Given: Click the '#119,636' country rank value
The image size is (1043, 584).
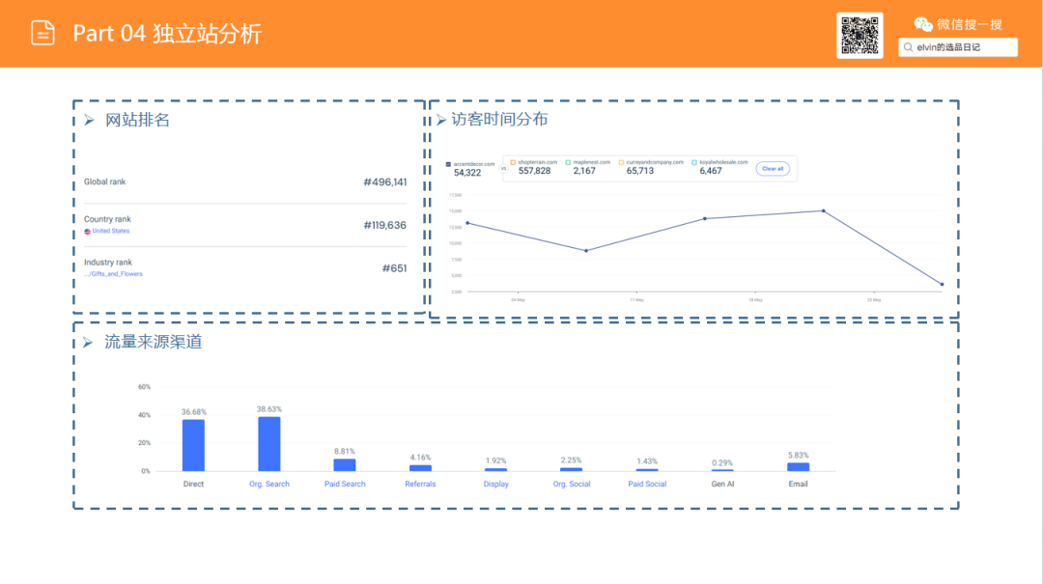Looking at the screenshot, I should [x=385, y=226].
